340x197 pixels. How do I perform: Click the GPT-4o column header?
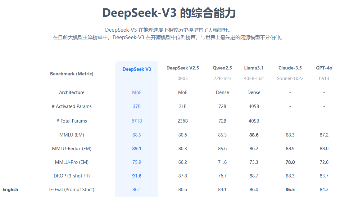[x=324, y=68]
